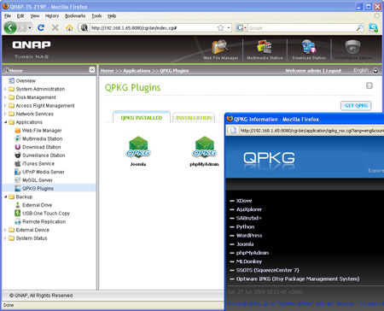Click the Firefox home icon
This screenshot has height=311, width=384.
tap(69, 27)
